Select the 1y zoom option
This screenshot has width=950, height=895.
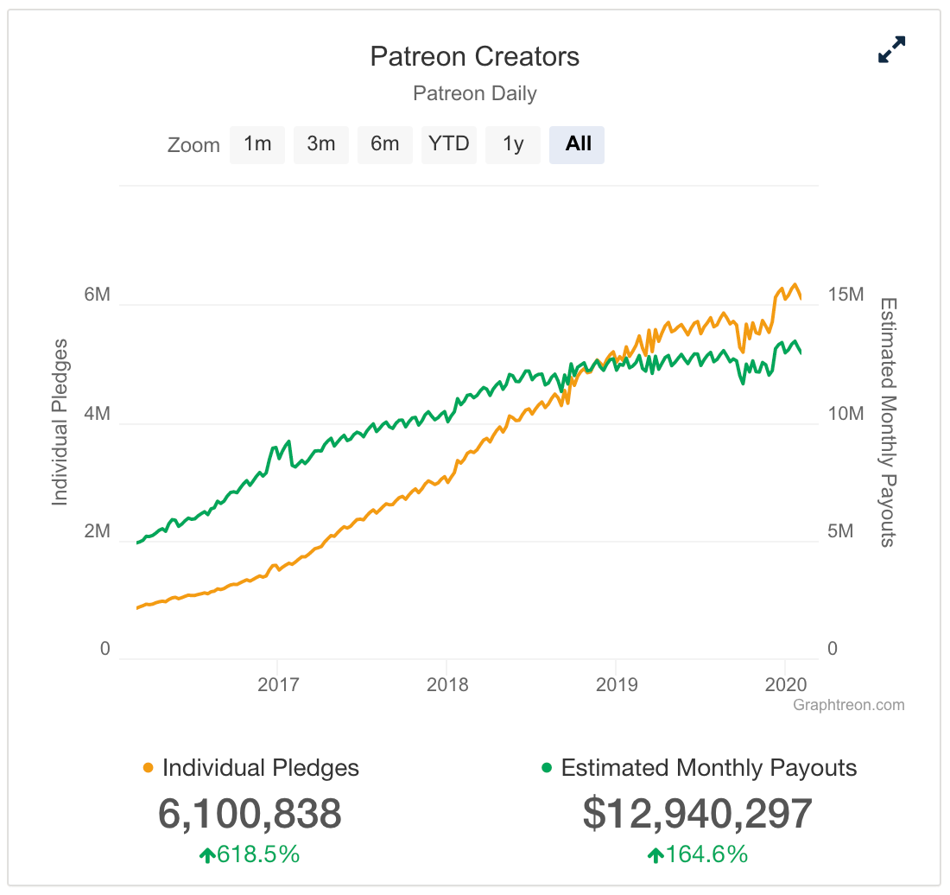tap(512, 144)
